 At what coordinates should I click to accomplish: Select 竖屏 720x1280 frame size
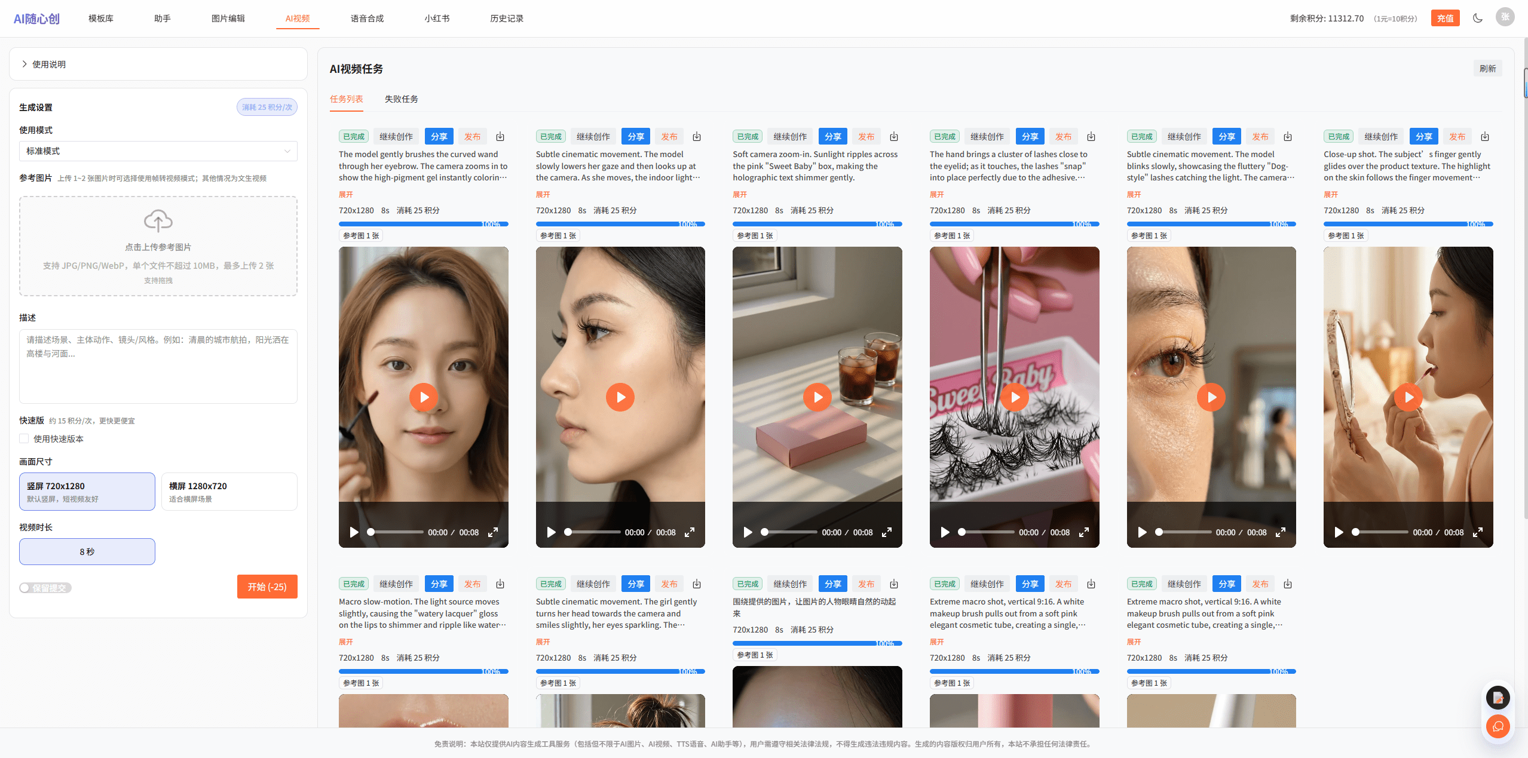point(87,492)
